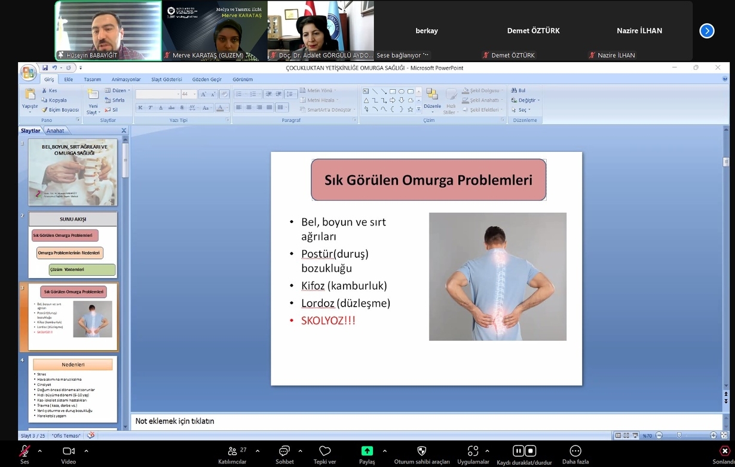Toggle italic formatting (T)
This screenshot has height=467, width=735.
(x=151, y=108)
